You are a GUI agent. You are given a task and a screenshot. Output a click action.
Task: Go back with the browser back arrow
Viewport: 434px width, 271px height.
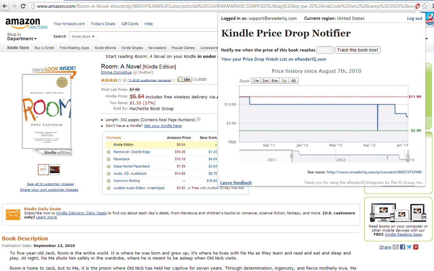pyautogui.click(x=5, y=6)
